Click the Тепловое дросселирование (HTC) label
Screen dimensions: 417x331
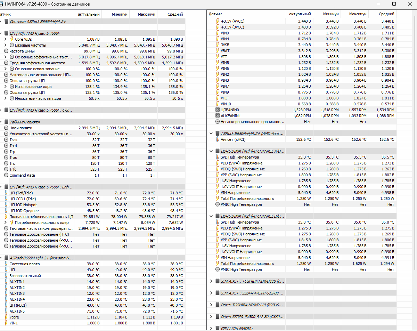click(40, 234)
